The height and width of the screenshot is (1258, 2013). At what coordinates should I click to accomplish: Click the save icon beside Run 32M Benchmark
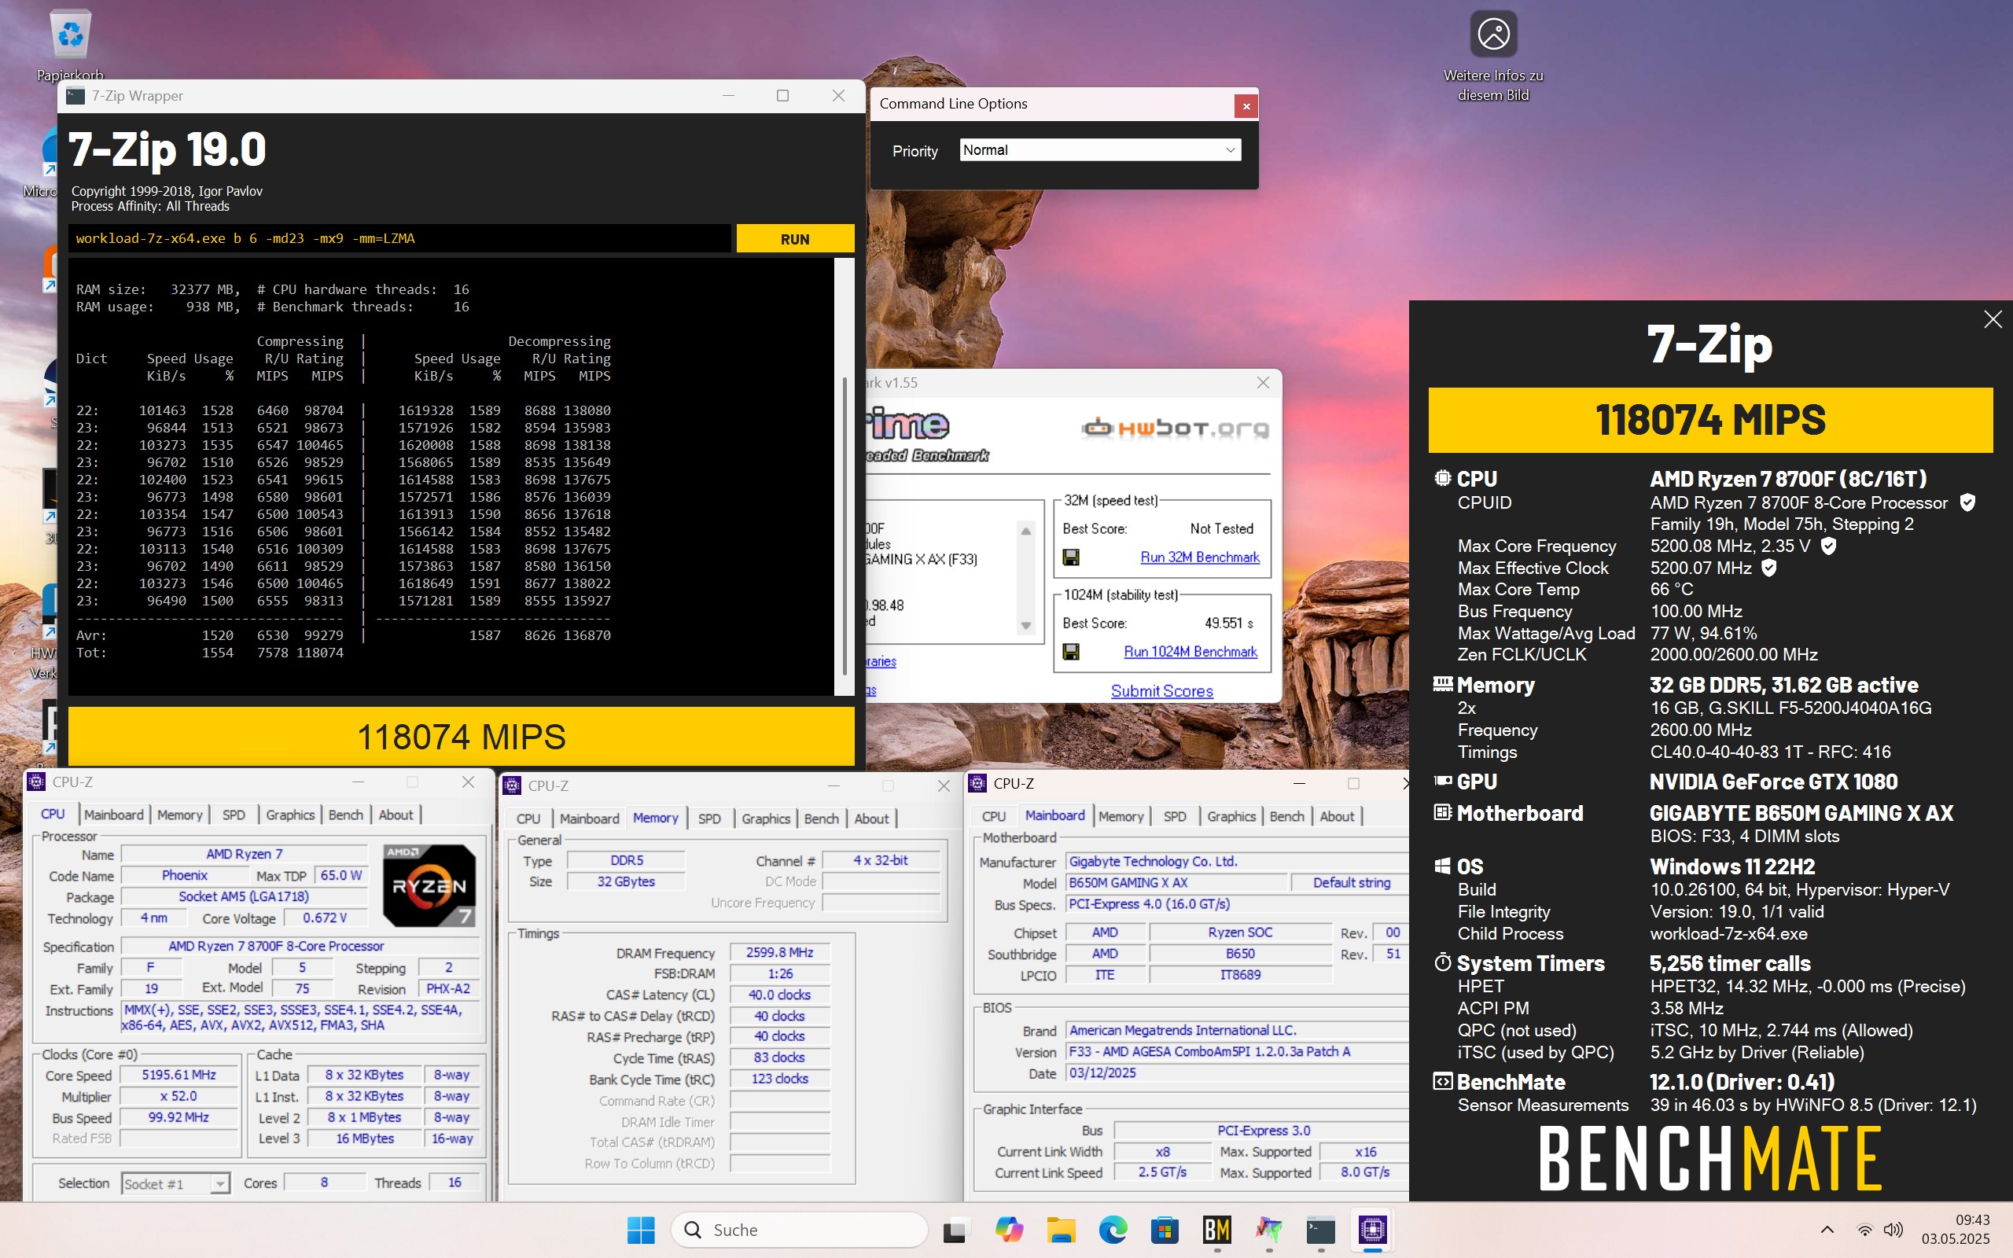click(1072, 557)
